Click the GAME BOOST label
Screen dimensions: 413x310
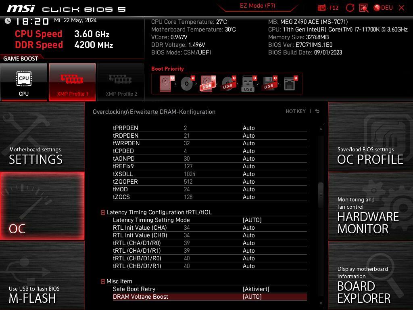tap(21, 59)
